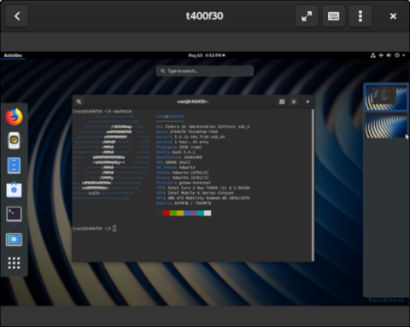This screenshot has width=410, height=327.
Task: Select the first workspace thumbnail with terminal
Action: (386, 97)
